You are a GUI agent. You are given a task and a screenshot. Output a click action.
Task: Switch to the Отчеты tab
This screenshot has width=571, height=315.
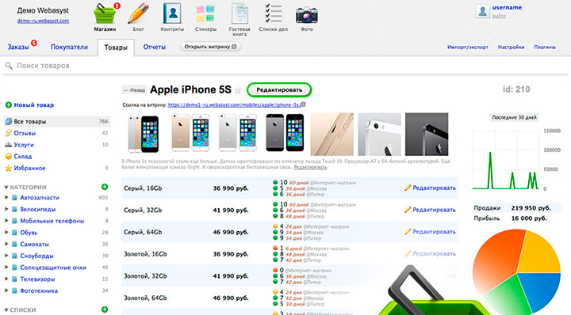point(155,47)
